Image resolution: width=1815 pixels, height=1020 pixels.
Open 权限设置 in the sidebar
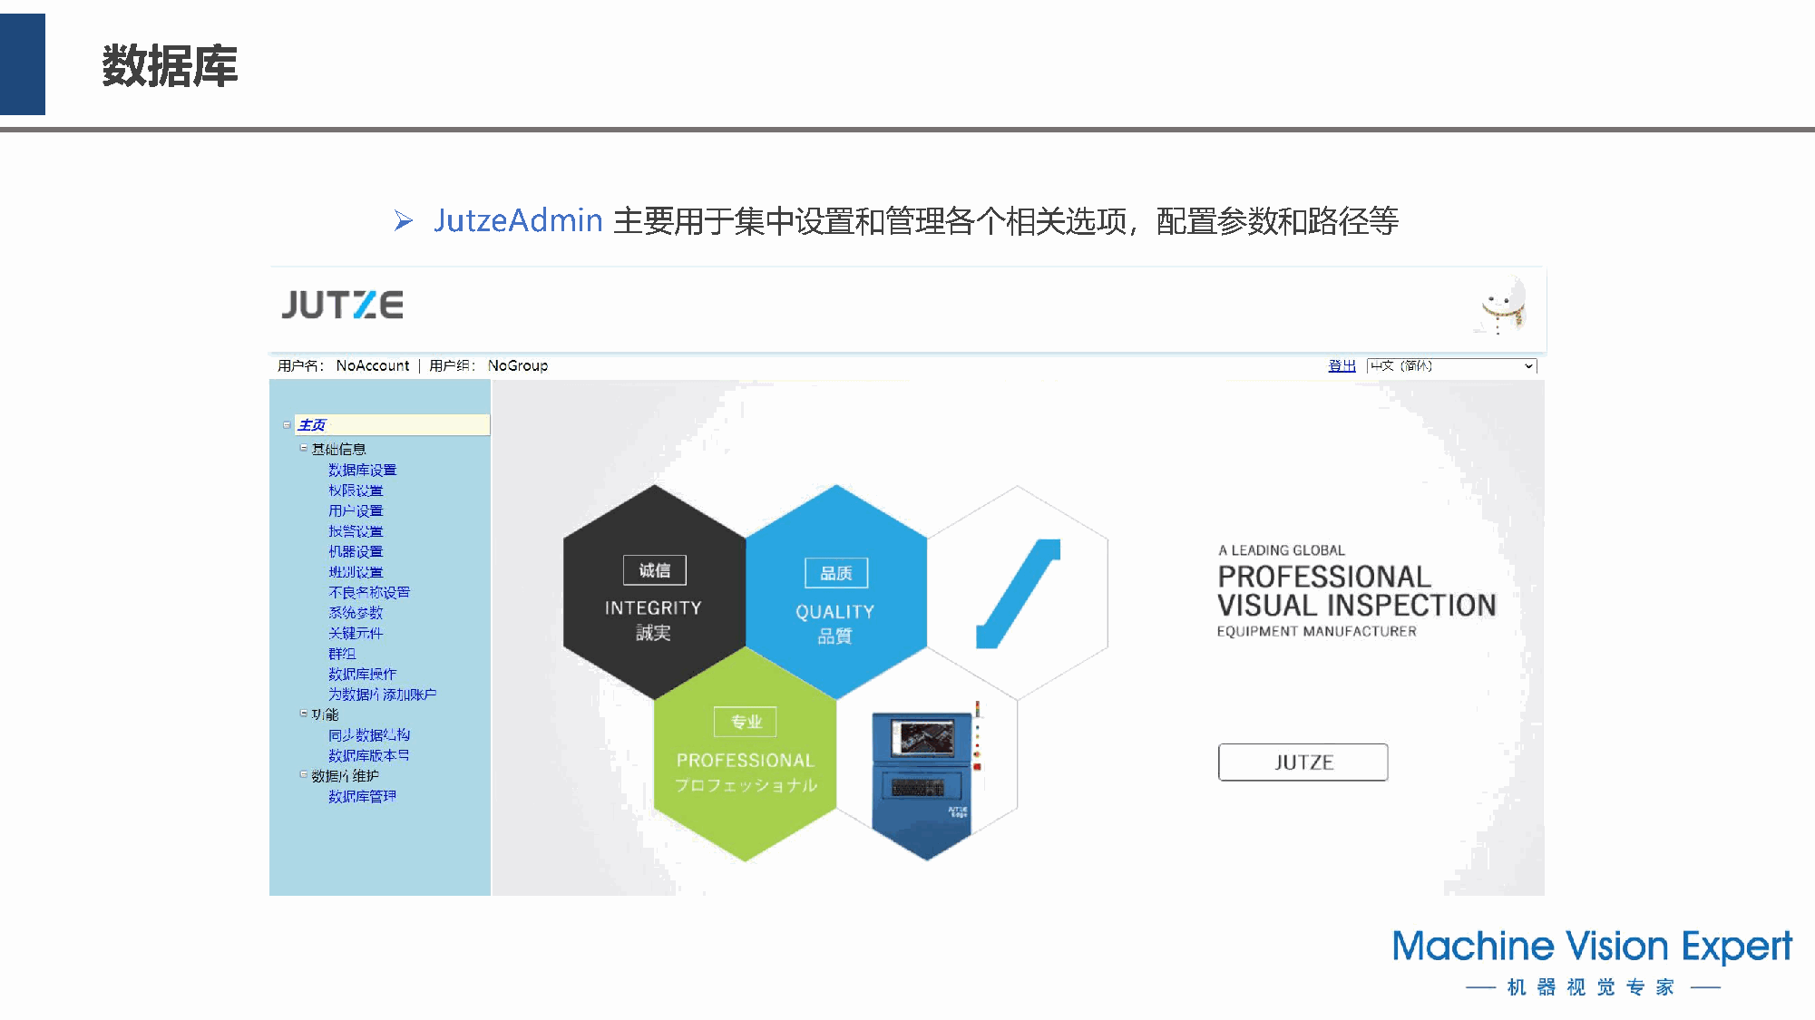click(356, 491)
